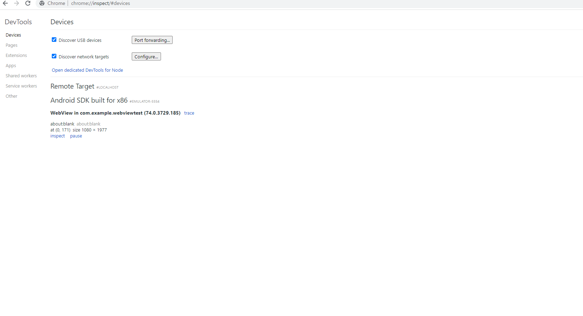583x316 pixels.
Task: Click the about:blank page title
Action: coord(62,124)
